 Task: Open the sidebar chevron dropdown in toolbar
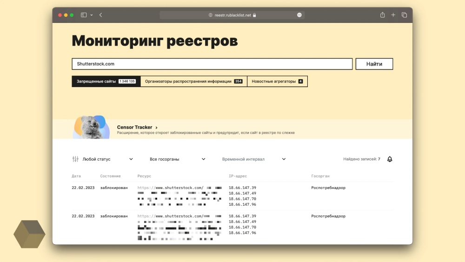[x=92, y=15]
